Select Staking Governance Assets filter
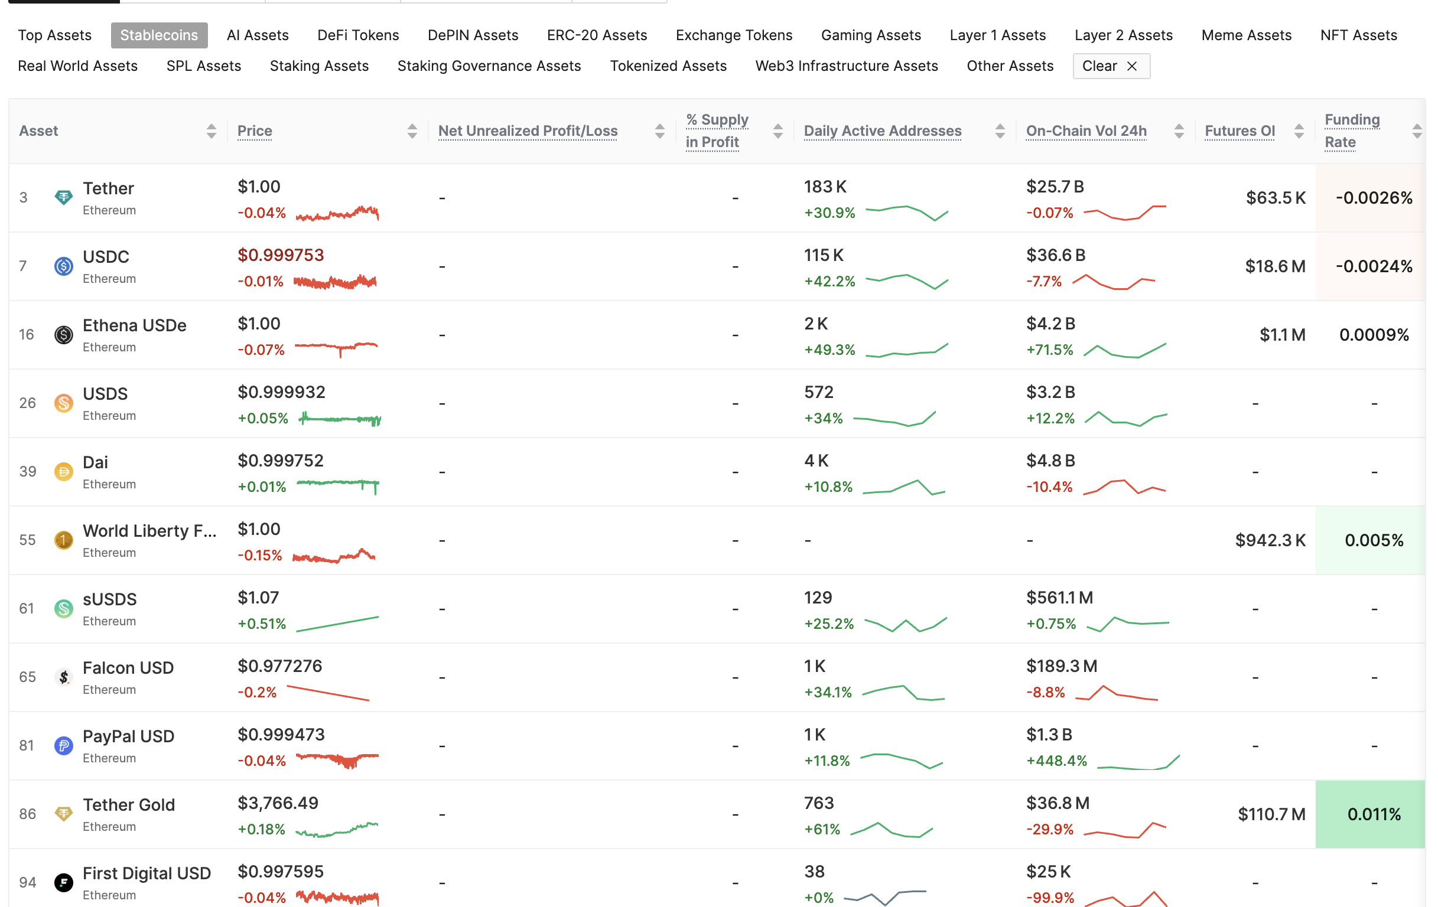The width and height of the screenshot is (1438, 907). 489,66
